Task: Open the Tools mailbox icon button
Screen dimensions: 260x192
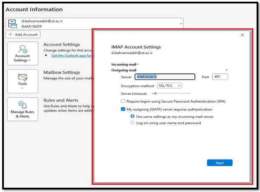Action: coord(22,77)
